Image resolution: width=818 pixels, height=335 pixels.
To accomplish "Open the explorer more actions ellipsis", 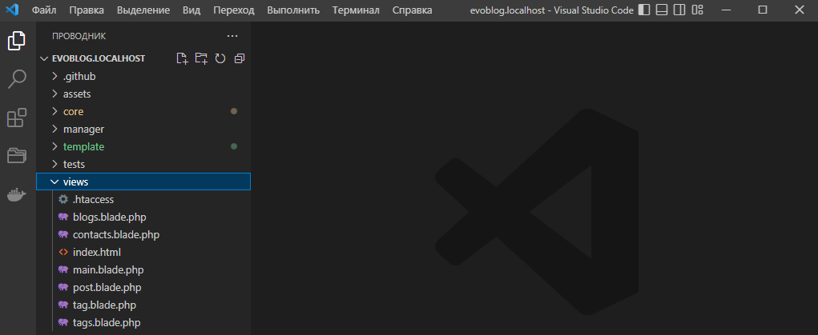I will coord(232,36).
